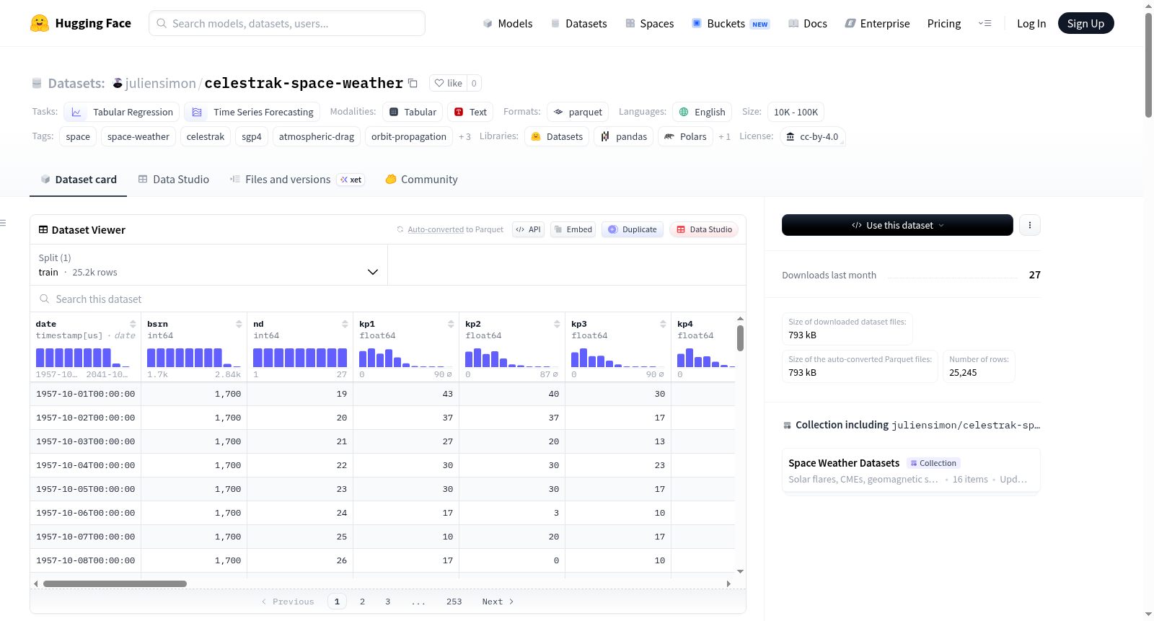The height and width of the screenshot is (621, 1154).
Task: Click the table horizontal scrollbar thumb
Action: point(115,583)
